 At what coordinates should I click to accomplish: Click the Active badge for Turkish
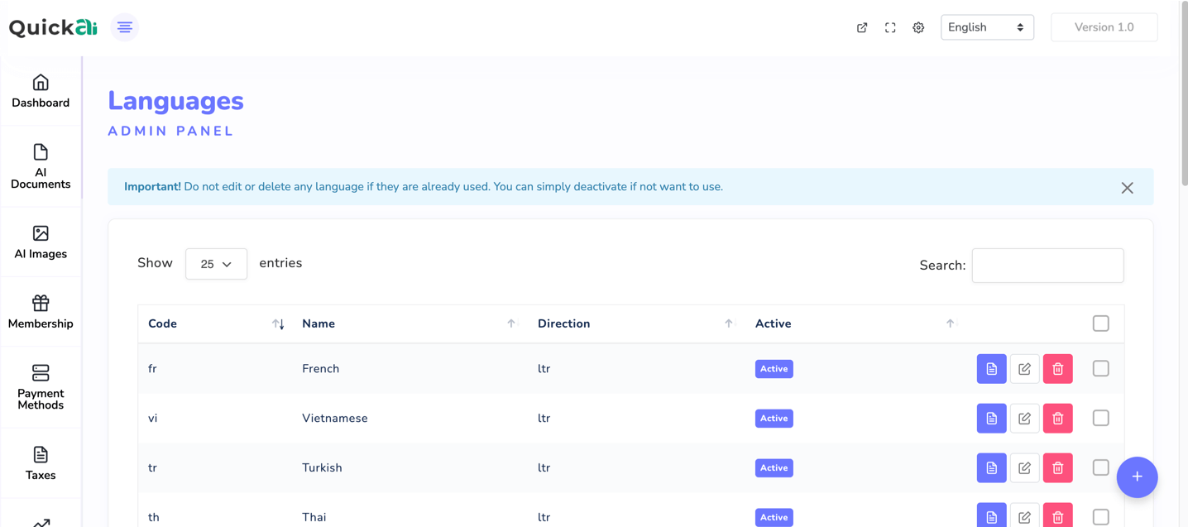click(x=774, y=468)
